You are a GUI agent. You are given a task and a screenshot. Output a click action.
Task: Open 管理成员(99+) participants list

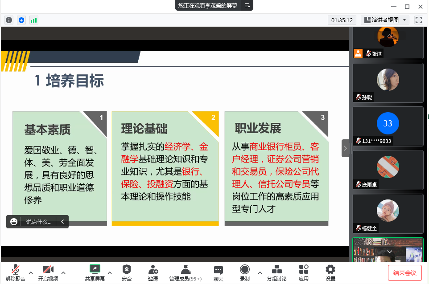tap(186, 272)
